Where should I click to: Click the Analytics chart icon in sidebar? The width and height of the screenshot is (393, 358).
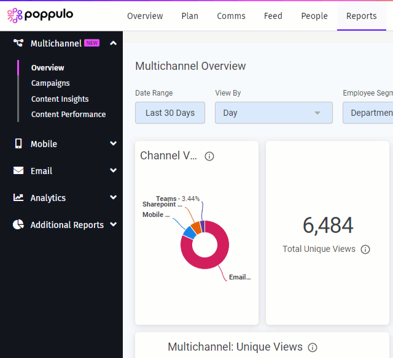click(x=18, y=197)
